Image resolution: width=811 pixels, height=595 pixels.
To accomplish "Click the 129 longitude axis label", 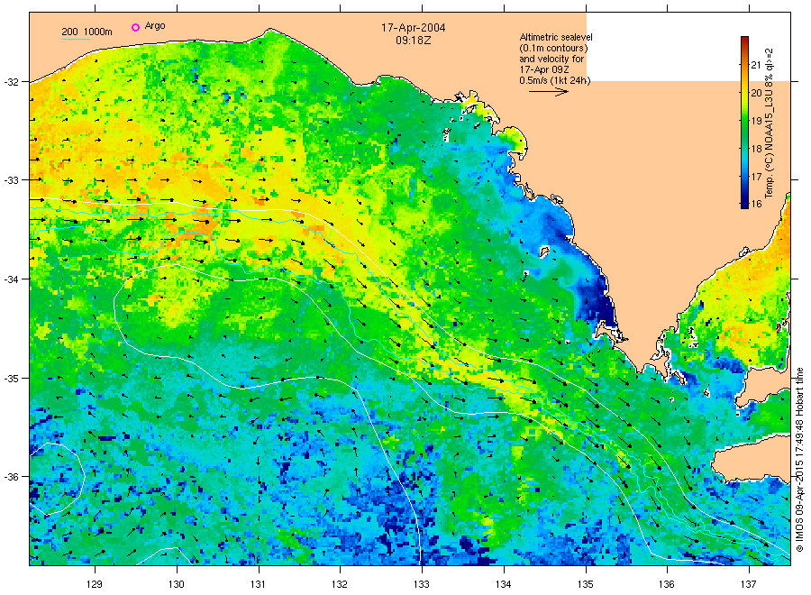I will [x=95, y=585].
